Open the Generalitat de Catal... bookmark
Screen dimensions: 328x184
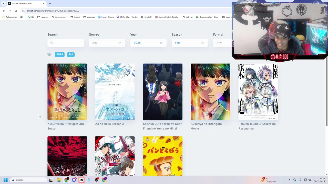point(167,17)
